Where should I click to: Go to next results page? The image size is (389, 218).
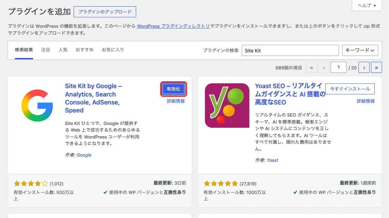(364, 67)
